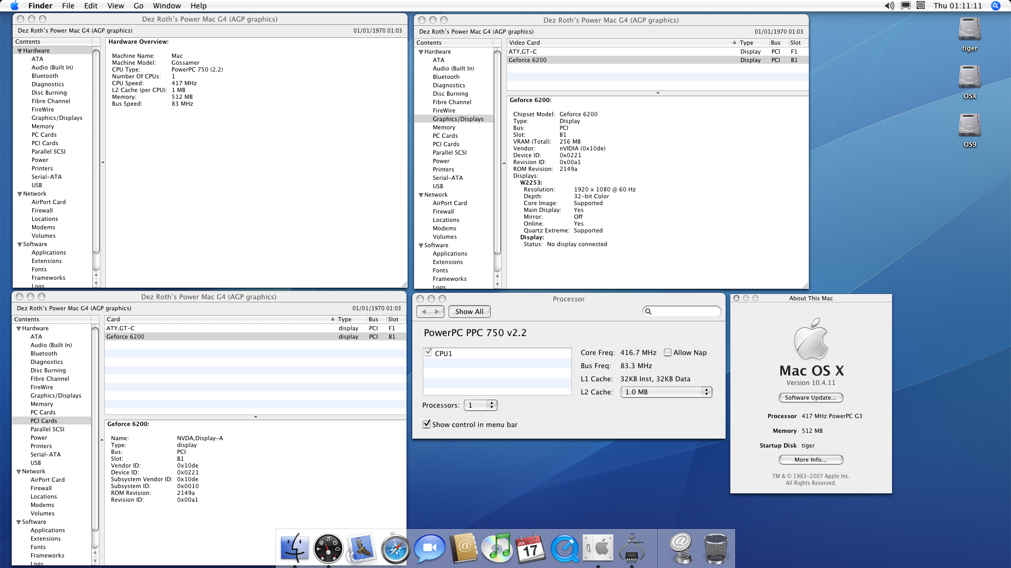Viewport: 1011px width, 568px height.
Task: Open System Profiler icon in Dock
Action: pos(632,548)
